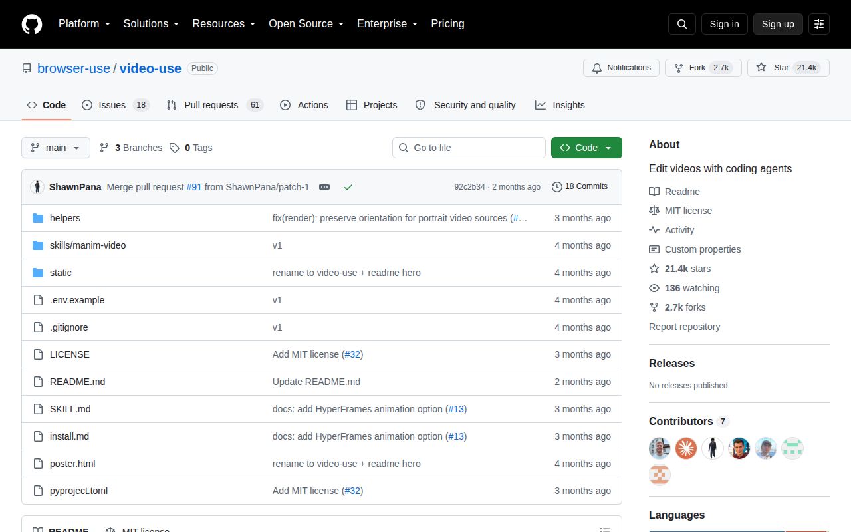View the 3 Branches link
The height and width of the screenshot is (532, 851).
click(x=131, y=148)
